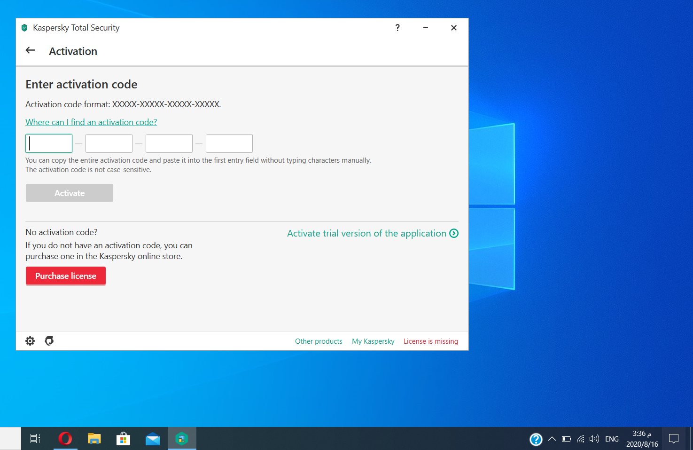Click the red Purchase license button
This screenshot has height=450, width=693.
tap(66, 276)
